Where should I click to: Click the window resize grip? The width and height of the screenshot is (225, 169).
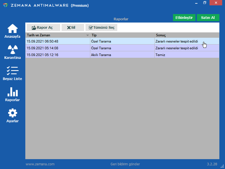(x=222, y=166)
